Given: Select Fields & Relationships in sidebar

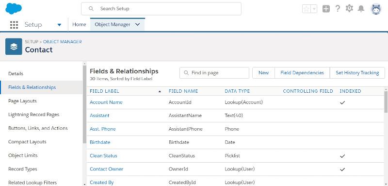Looking at the screenshot, I should 32,87.
